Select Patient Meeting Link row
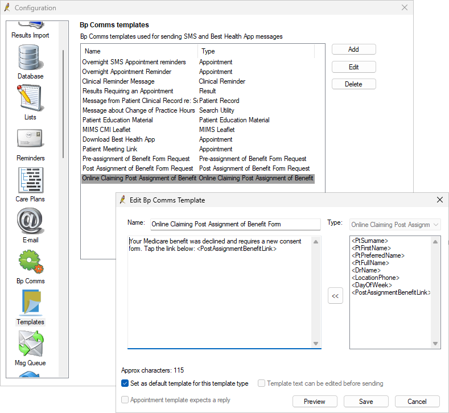The height and width of the screenshot is (413, 449). pyautogui.click(x=198, y=149)
